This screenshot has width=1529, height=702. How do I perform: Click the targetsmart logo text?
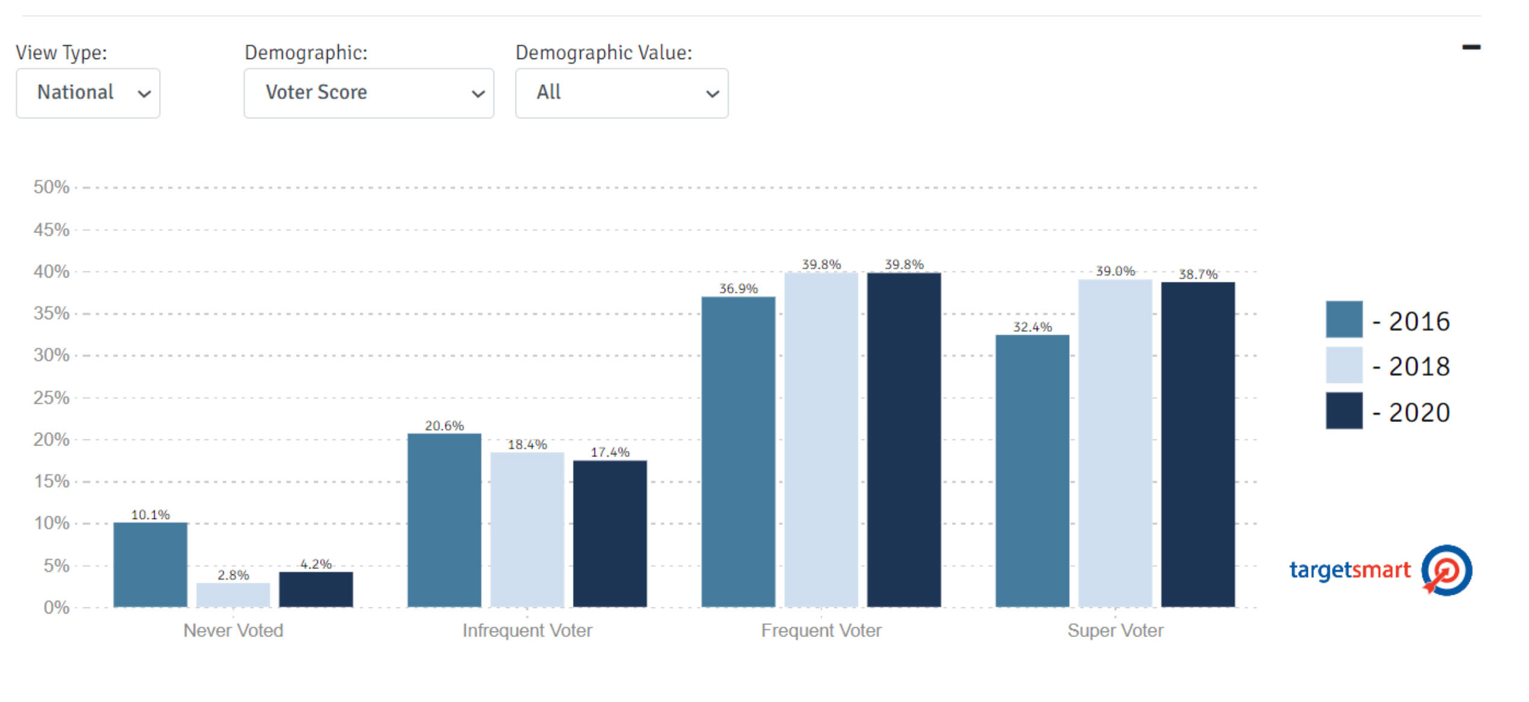click(x=1349, y=570)
